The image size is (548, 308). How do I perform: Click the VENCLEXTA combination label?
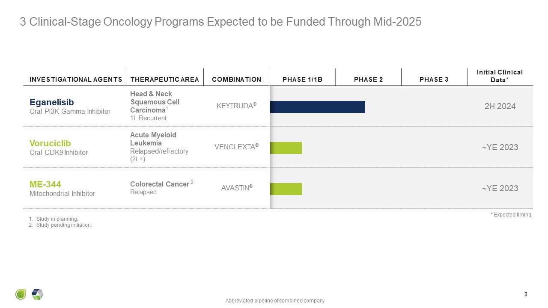(236, 148)
